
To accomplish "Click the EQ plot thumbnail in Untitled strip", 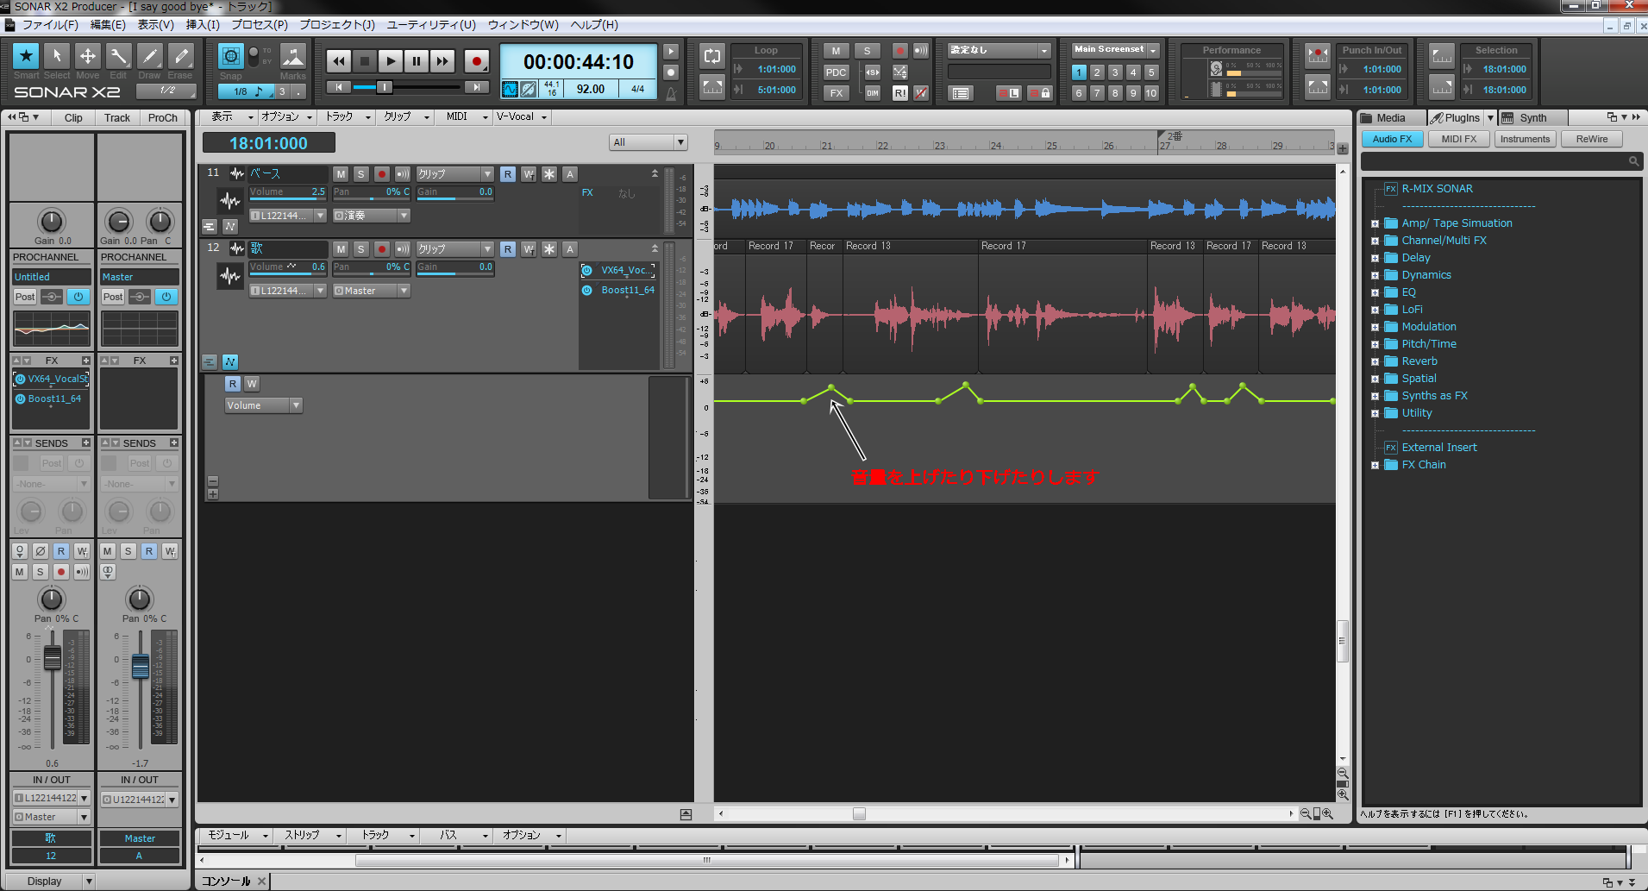I will coord(52,329).
